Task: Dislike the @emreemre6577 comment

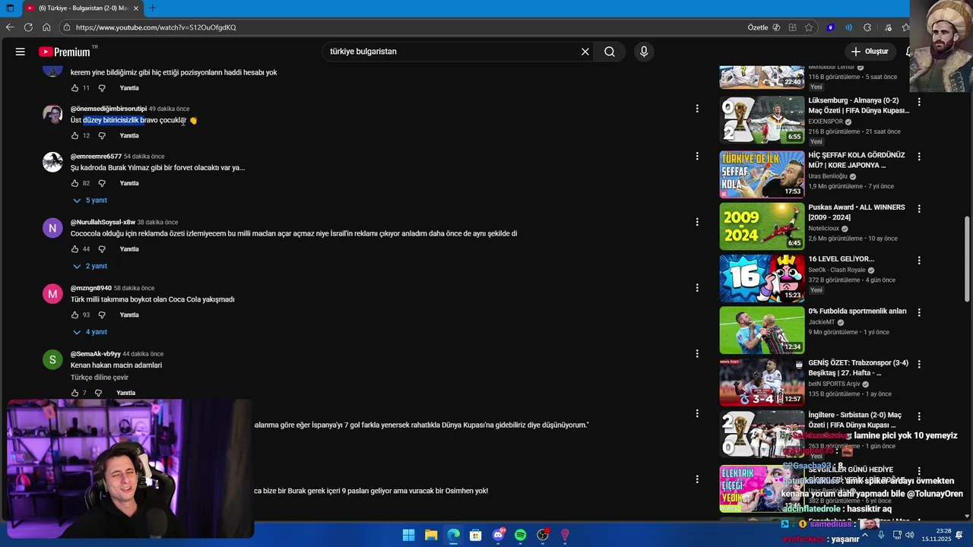Action: pyautogui.click(x=102, y=183)
